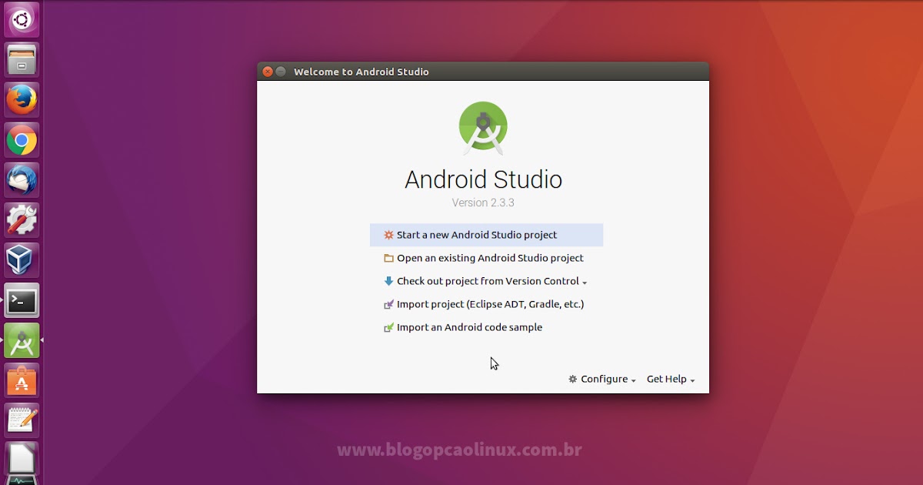Select the Android Studio icon in the launcher

22,340
